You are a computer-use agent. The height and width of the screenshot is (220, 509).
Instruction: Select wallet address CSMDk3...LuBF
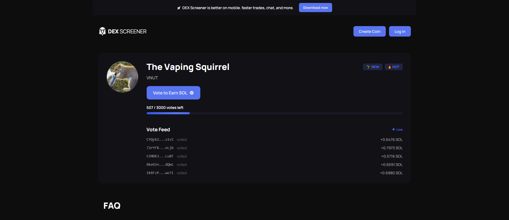(160, 156)
